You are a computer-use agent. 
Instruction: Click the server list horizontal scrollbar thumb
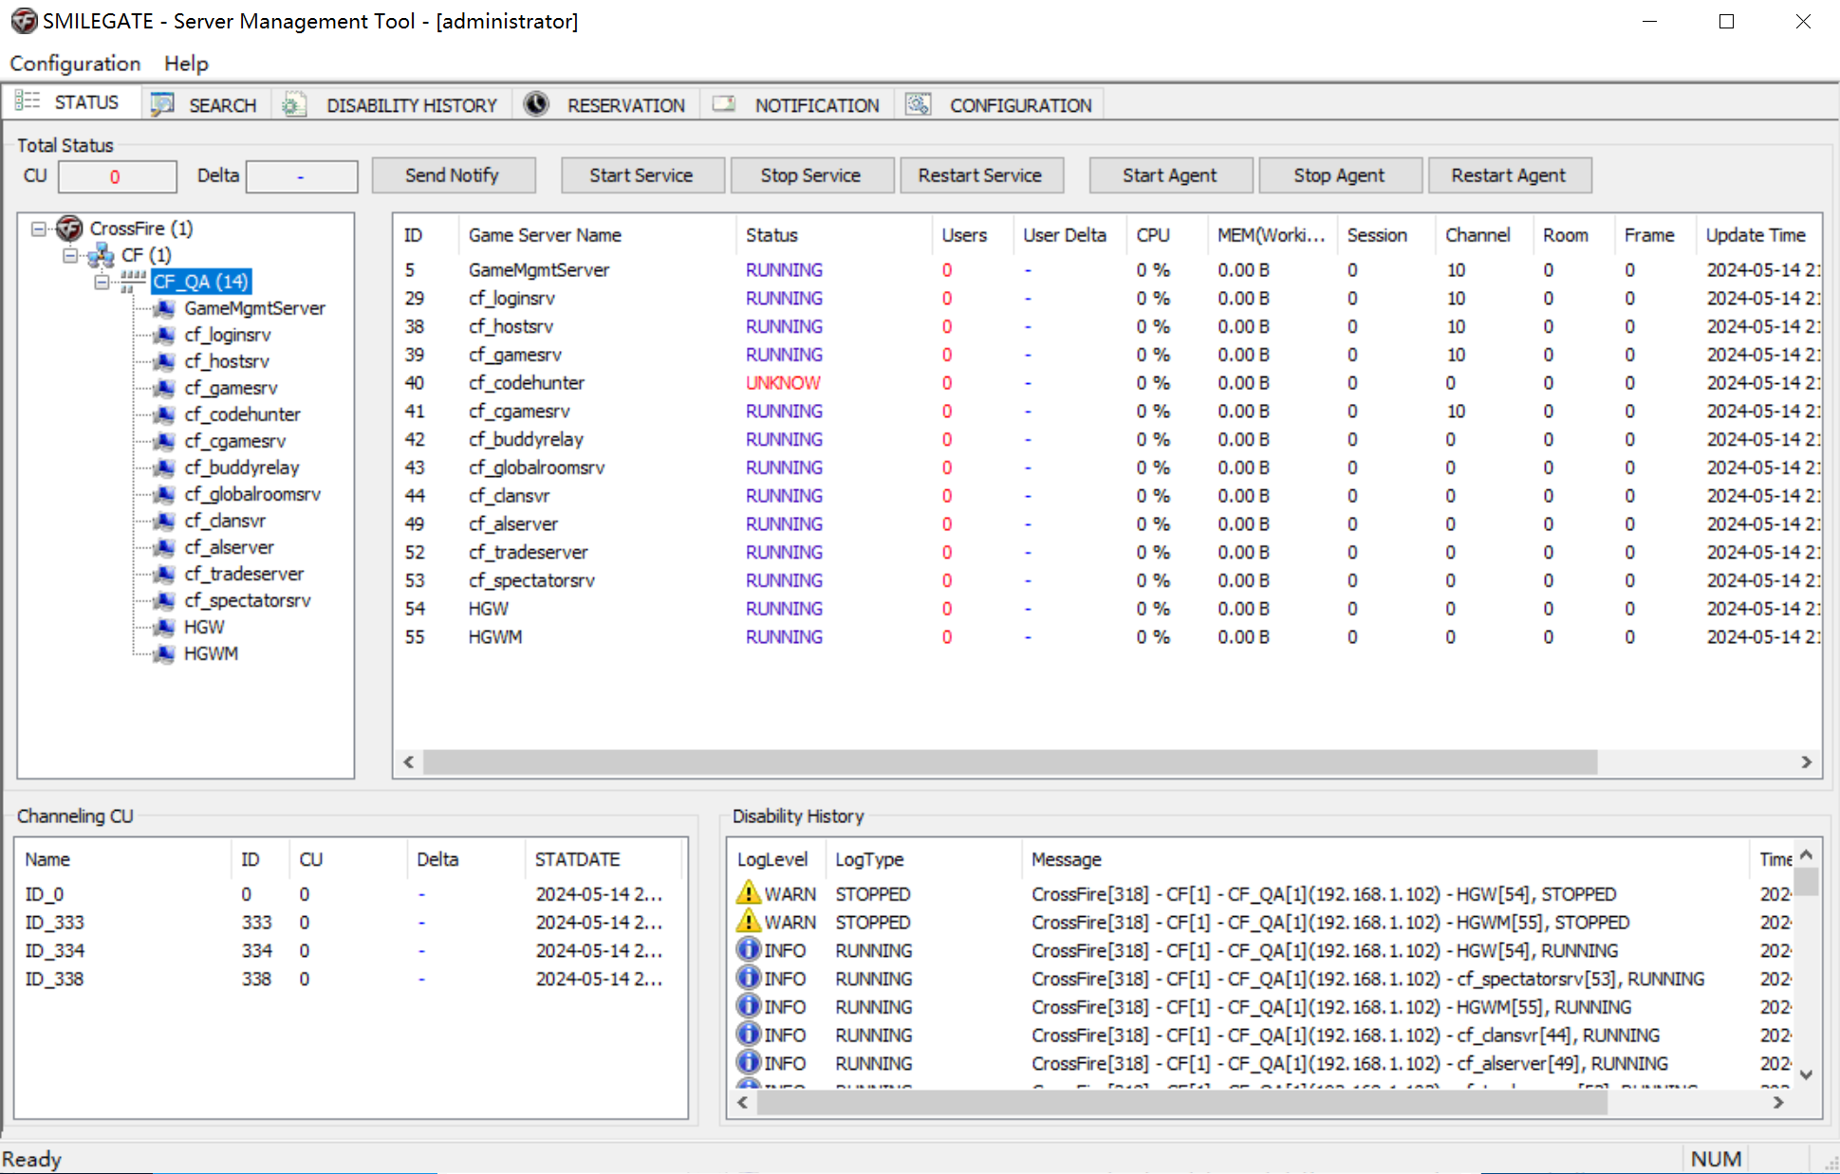coord(1011,761)
